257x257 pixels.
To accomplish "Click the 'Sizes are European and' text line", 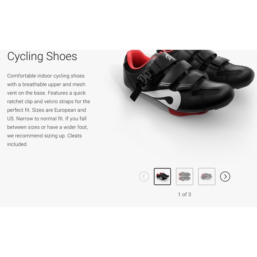I will [59, 110].
